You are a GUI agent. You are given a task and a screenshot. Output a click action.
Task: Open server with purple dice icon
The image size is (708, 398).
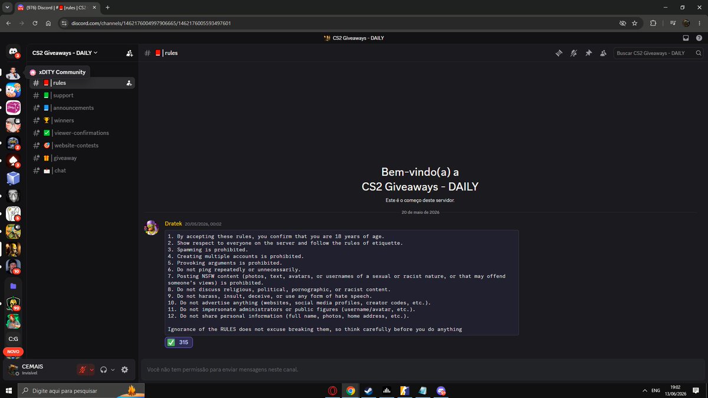[13, 108]
